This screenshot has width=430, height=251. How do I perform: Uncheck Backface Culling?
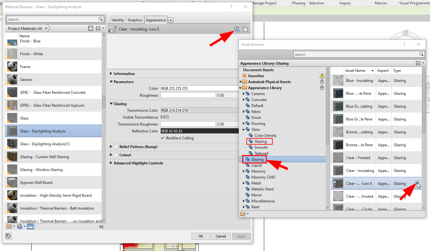coord(162,138)
